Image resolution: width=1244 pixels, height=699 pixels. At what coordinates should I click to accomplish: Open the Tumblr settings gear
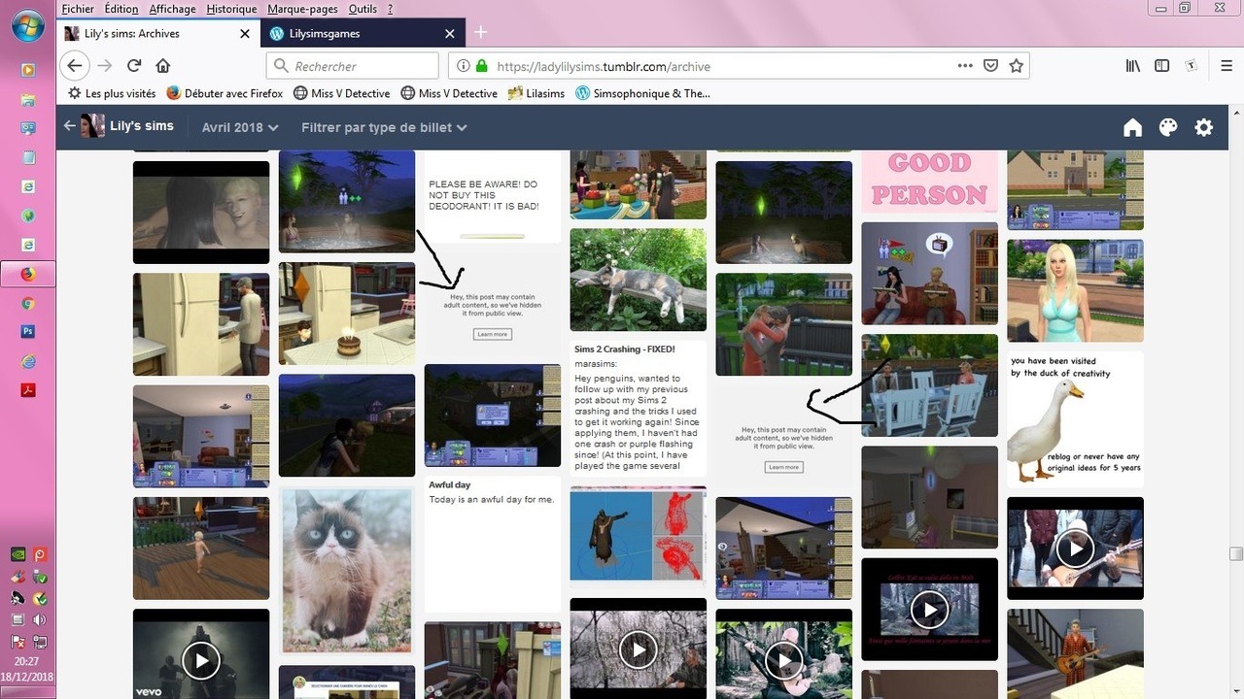pyautogui.click(x=1204, y=128)
